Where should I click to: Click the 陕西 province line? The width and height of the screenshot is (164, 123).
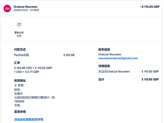pyautogui.click(x=17, y=90)
